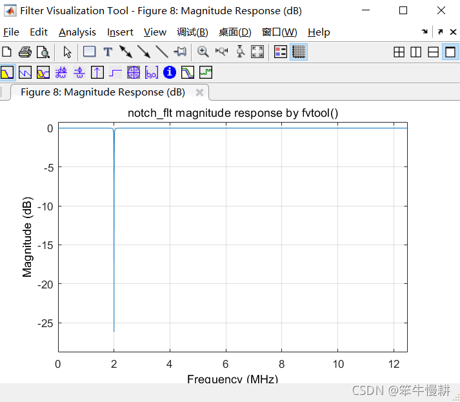This screenshot has width=460, height=402.
Task: Show Magnitude and Phase Responses
Action: pyautogui.click(x=43, y=72)
